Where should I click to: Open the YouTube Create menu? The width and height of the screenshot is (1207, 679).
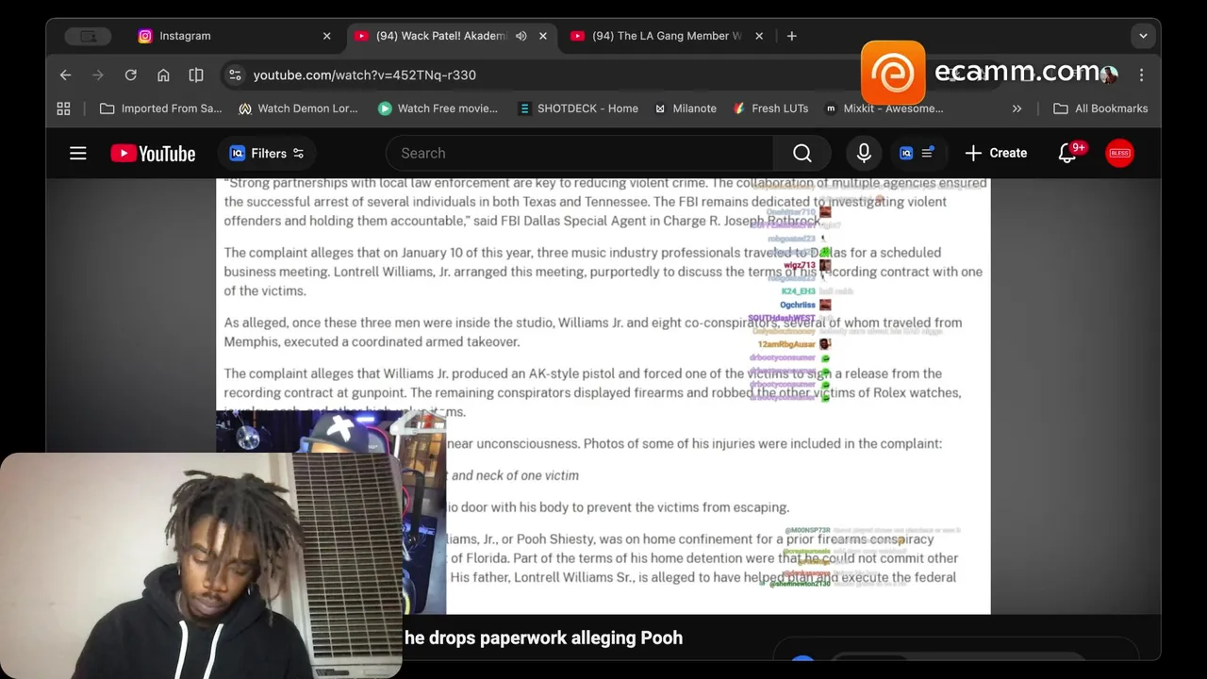996,153
